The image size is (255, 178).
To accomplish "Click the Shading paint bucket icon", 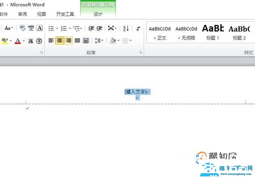I will pos(113,41).
